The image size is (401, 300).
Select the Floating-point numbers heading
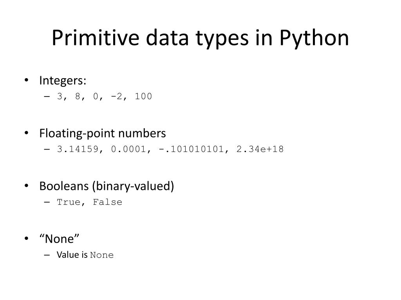coord(103,134)
